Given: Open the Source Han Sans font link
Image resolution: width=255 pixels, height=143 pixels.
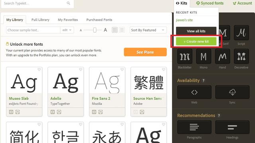Looking at the screenshot, I should tap(147, 99).
